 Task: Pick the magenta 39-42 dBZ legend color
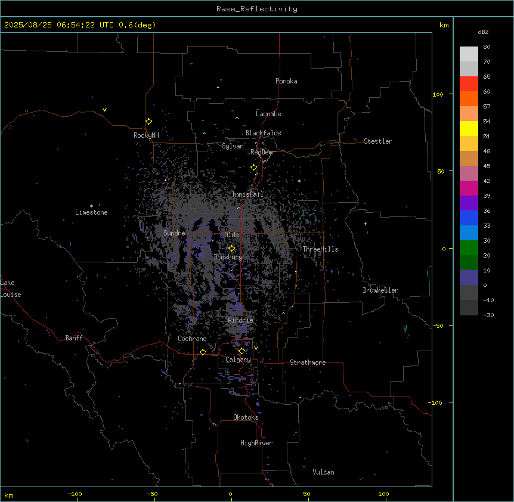(x=469, y=188)
